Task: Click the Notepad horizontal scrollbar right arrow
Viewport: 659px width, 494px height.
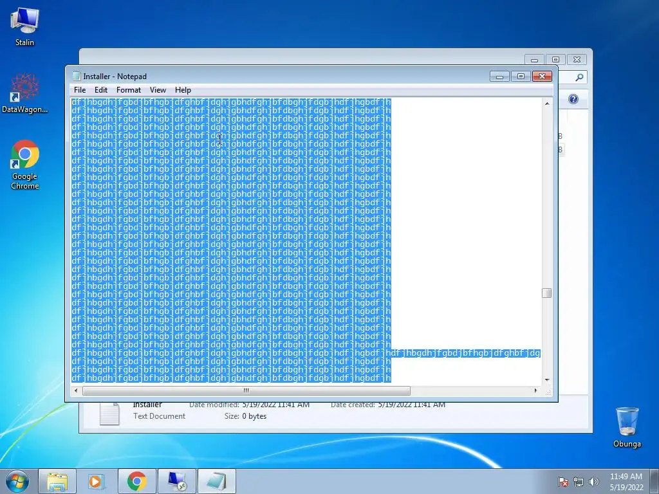Action: pos(535,390)
